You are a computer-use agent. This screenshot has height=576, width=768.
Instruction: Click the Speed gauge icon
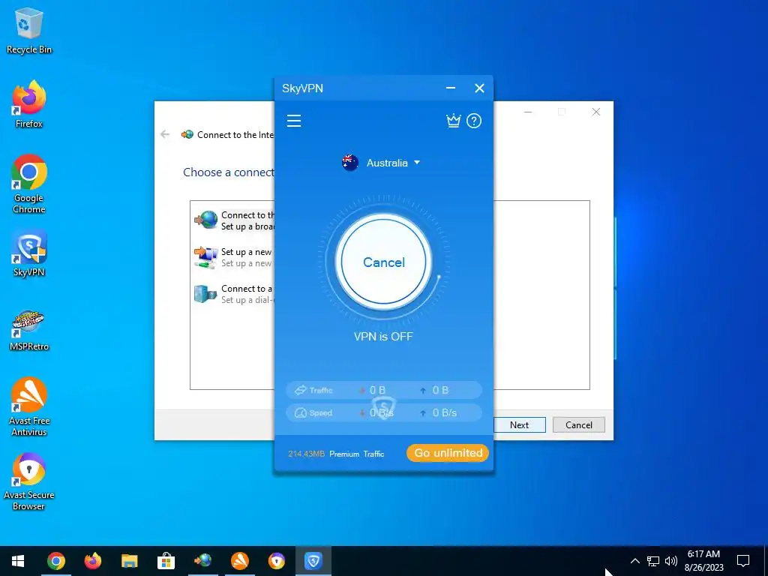[x=300, y=413]
